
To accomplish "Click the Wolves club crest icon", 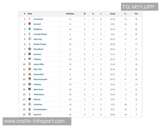I will 30,99.
